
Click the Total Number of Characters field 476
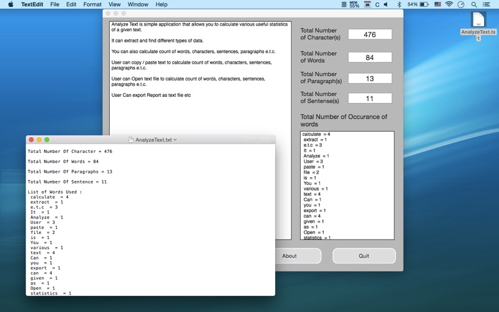370,34
